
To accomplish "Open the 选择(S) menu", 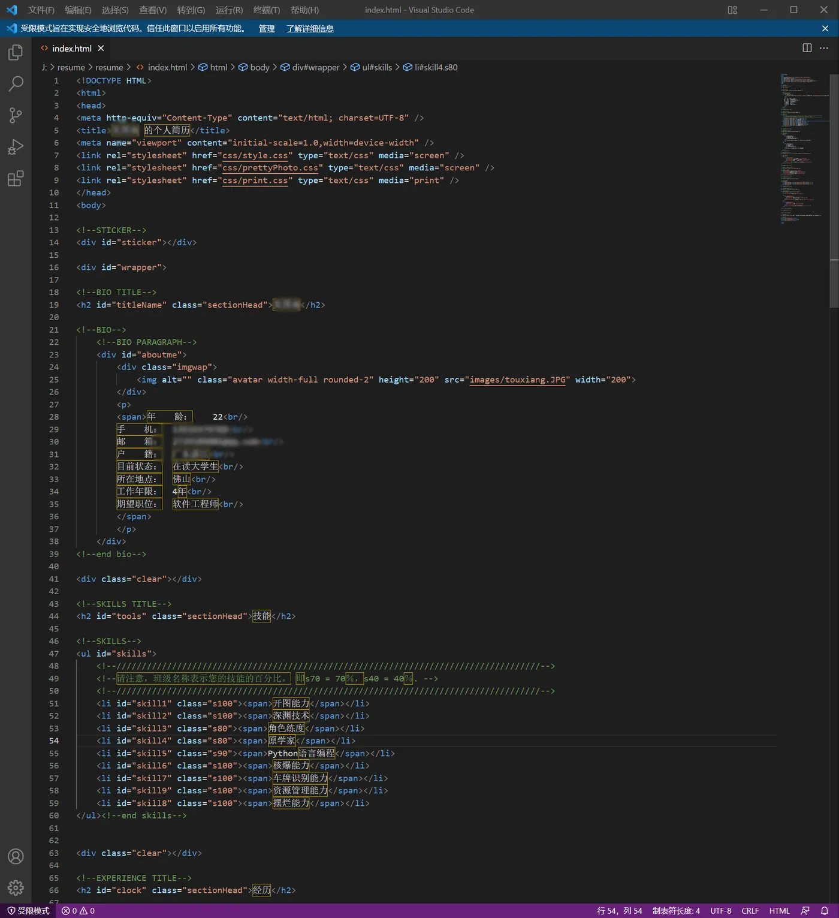I will click(x=115, y=10).
